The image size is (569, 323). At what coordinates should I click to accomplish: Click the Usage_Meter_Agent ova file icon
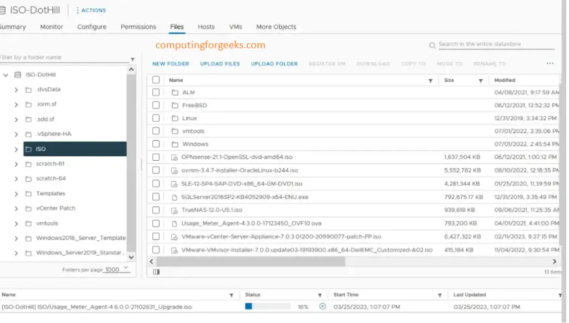click(174, 223)
